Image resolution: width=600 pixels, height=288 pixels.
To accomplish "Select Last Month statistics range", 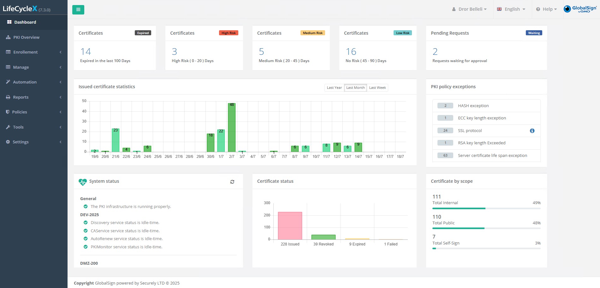I will tap(355, 88).
